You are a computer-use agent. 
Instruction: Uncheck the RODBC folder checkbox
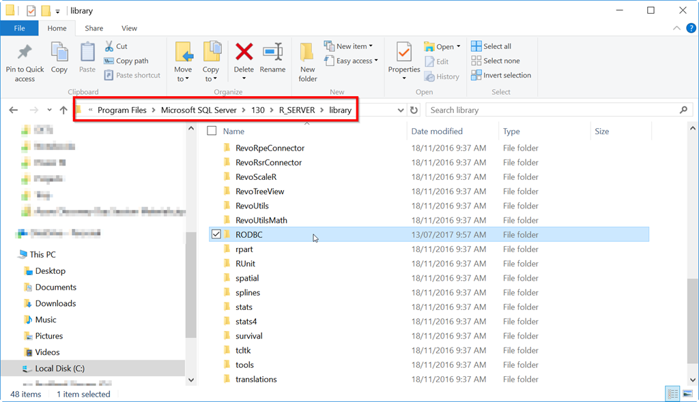point(216,234)
